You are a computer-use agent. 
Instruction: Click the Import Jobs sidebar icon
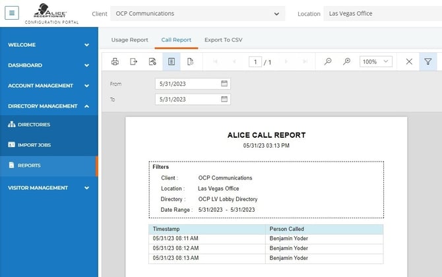[12, 144]
